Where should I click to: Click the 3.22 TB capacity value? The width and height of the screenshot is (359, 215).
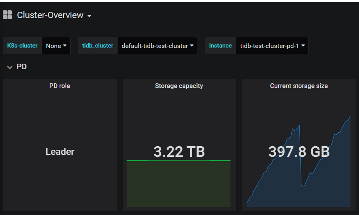179,152
